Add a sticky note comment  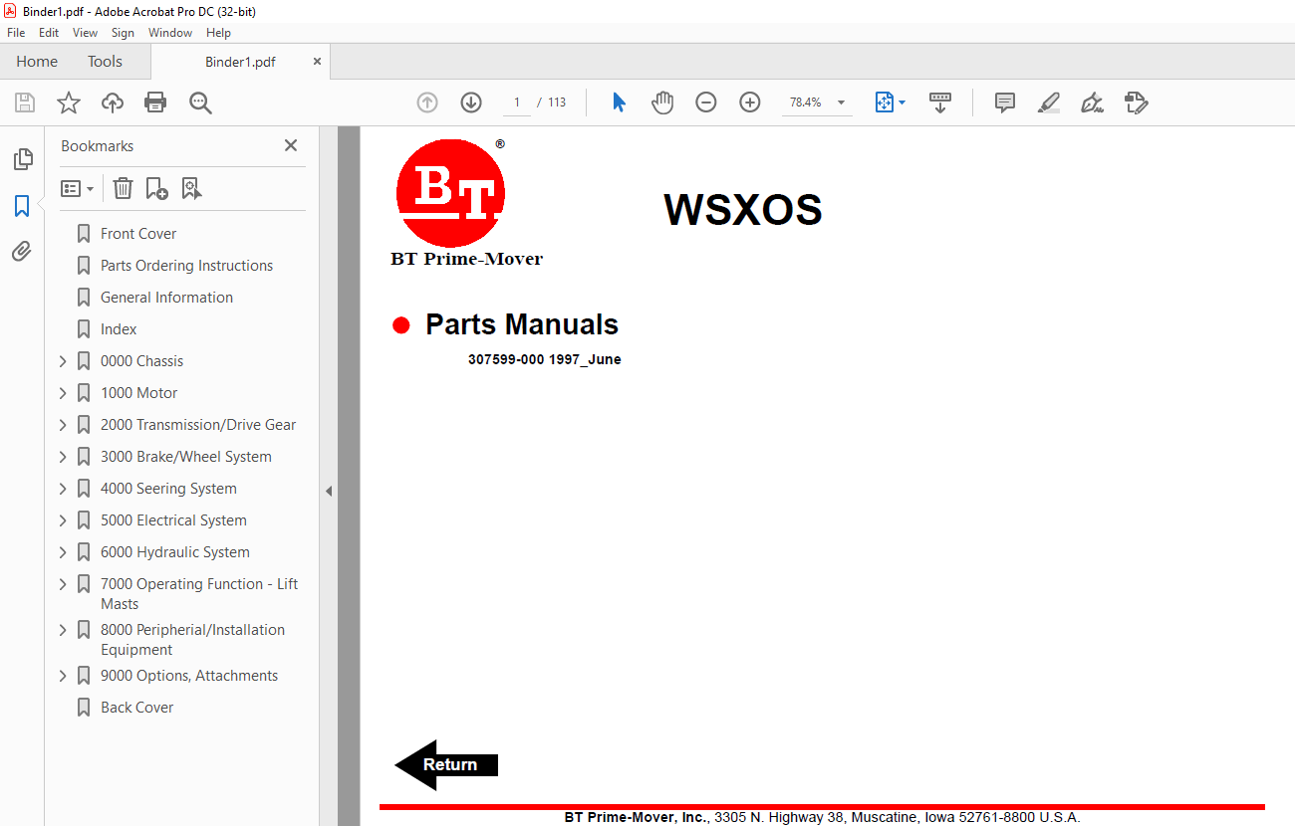(1005, 103)
